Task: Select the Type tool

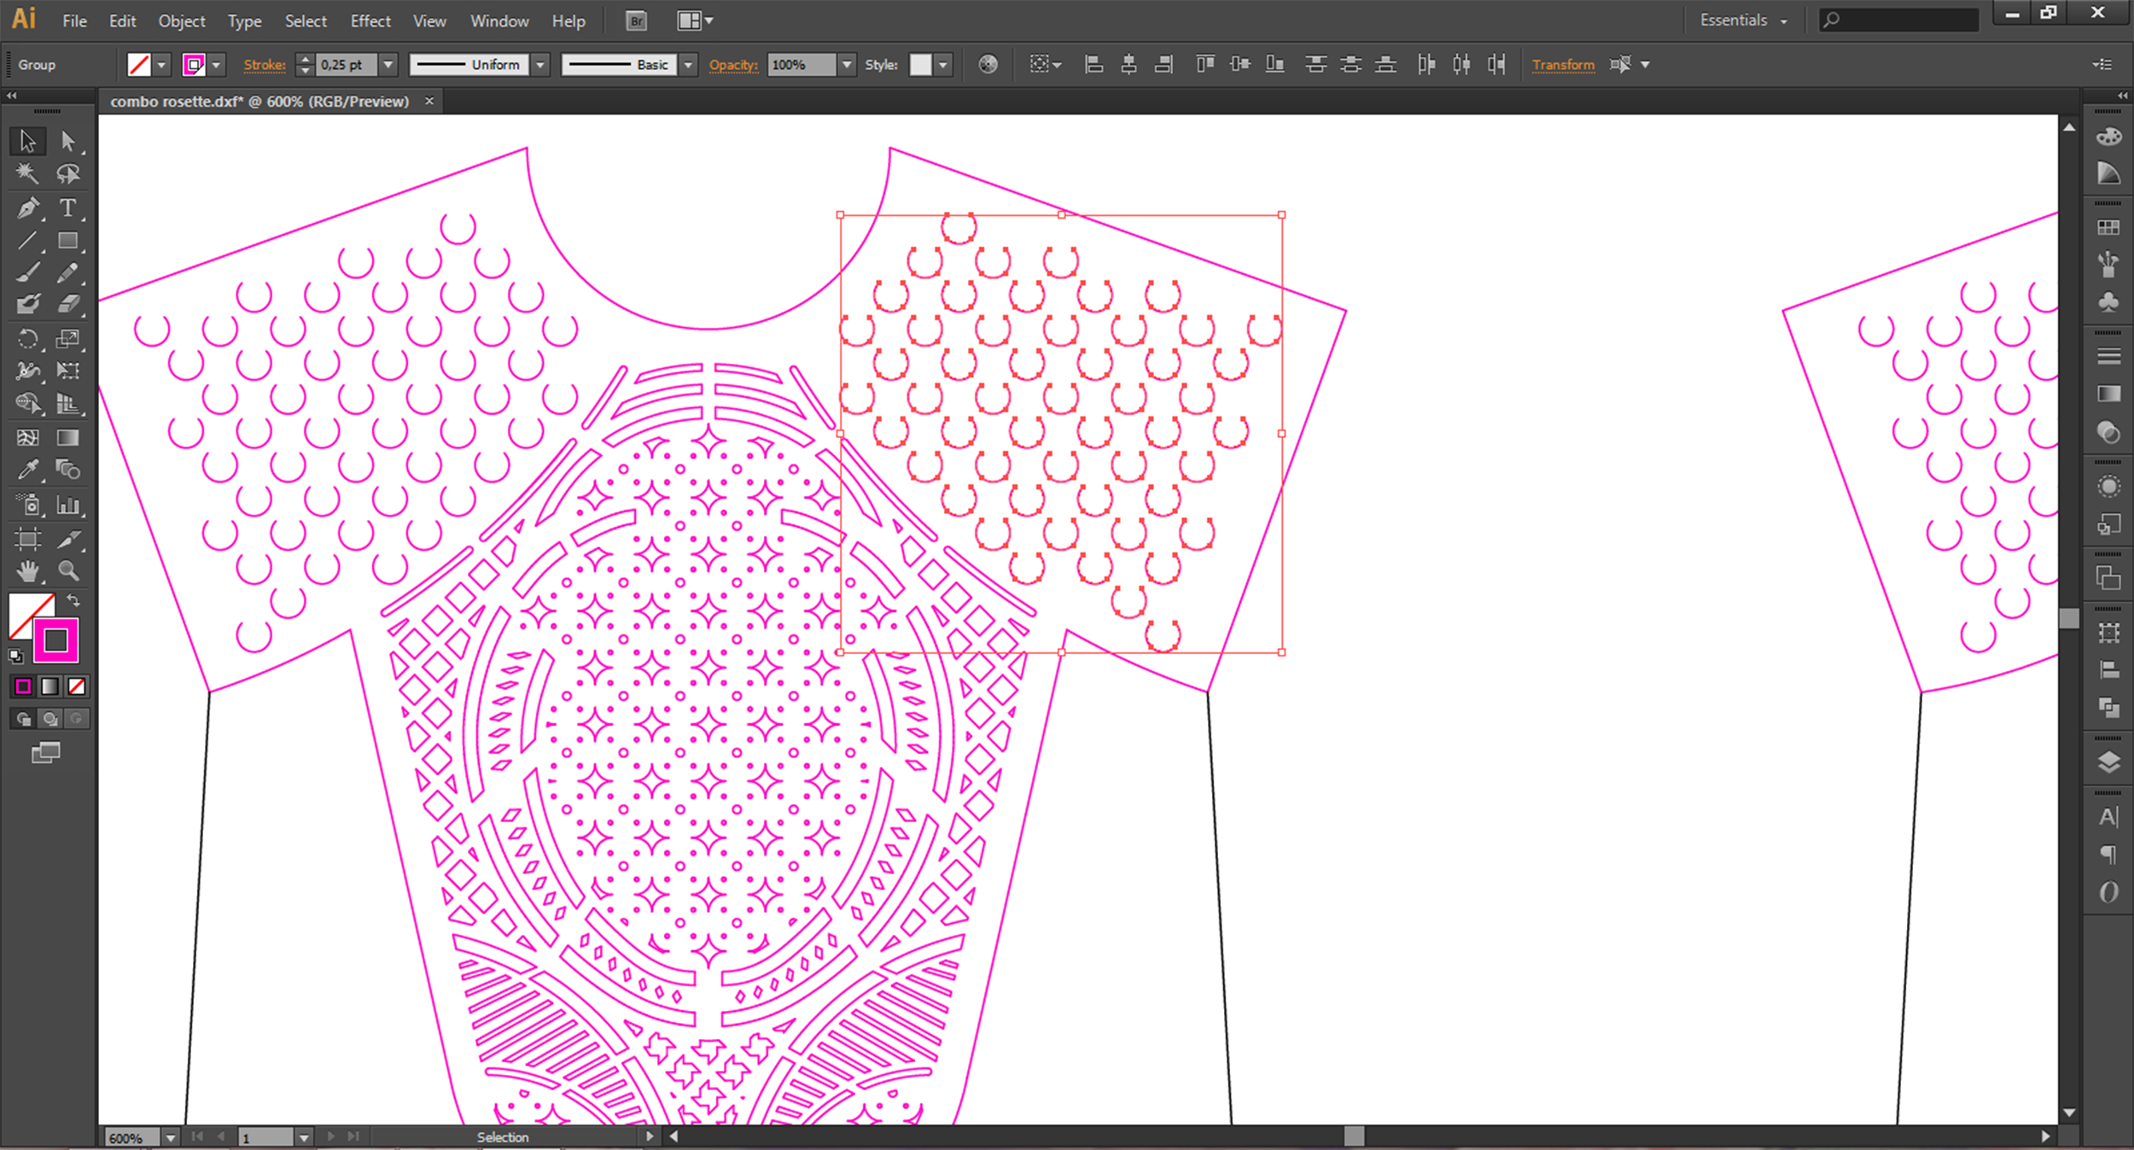Action: 67,207
